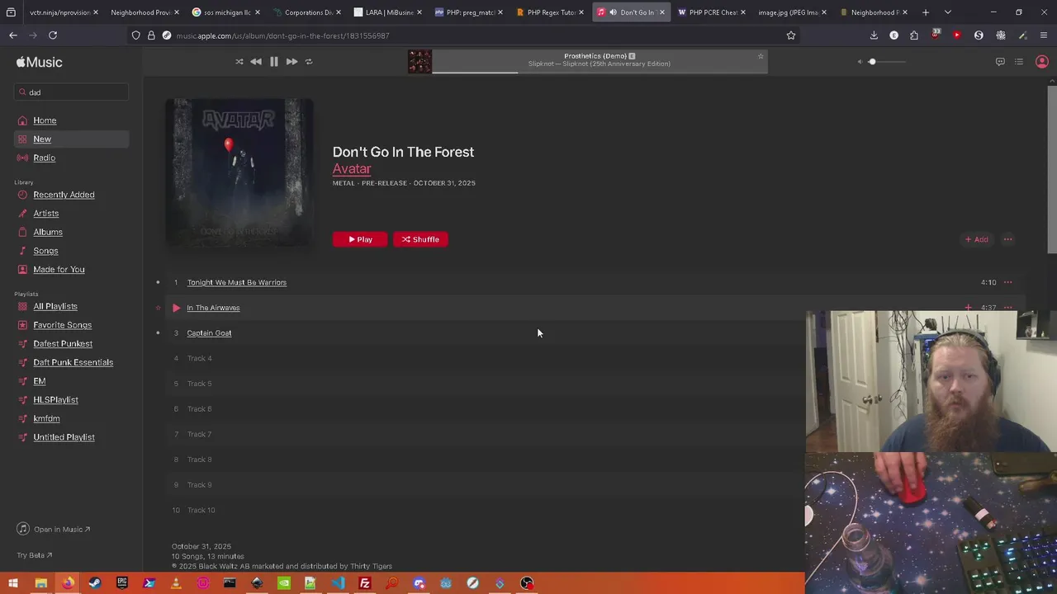The width and height of the screenshot is (1057, 594).
Task: Open the EM playlist
Action: [40, 381]
